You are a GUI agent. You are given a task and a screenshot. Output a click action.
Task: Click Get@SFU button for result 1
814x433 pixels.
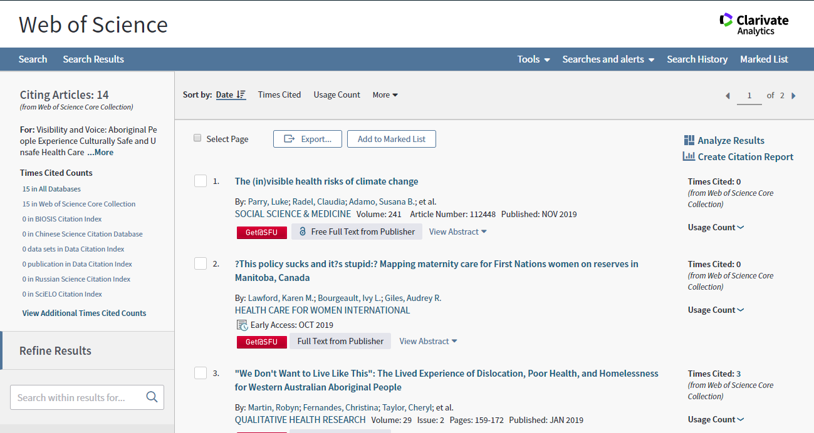tap(261, 232)
